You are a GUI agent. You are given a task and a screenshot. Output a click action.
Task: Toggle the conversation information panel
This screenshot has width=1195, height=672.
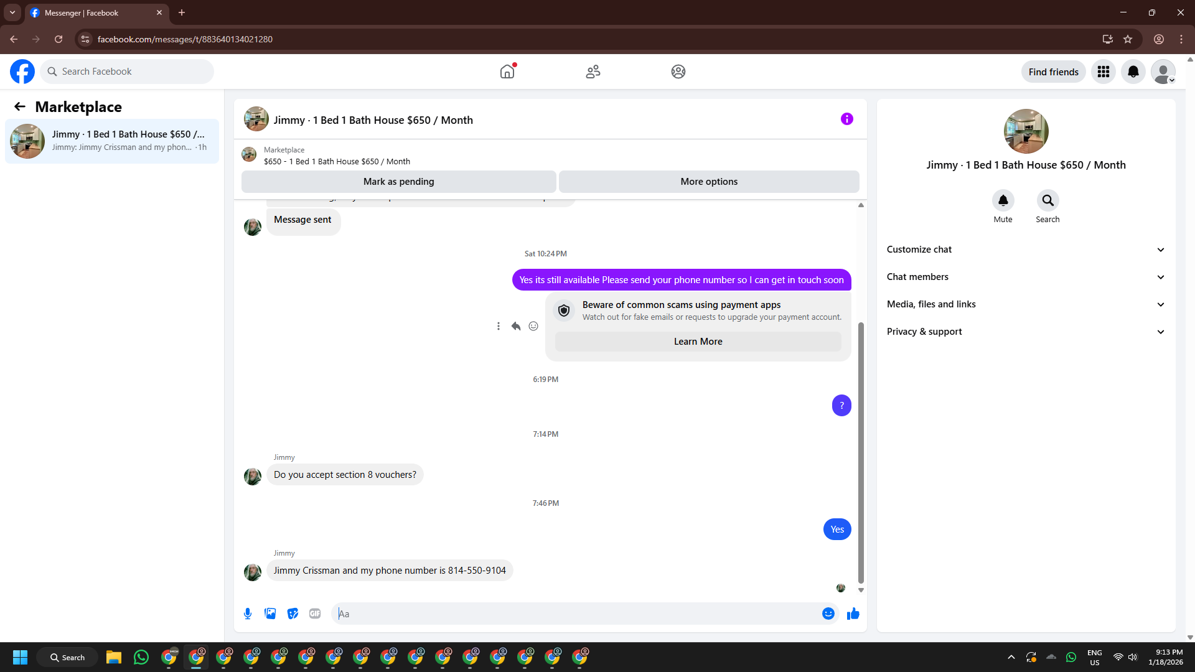tap(846, 119)
